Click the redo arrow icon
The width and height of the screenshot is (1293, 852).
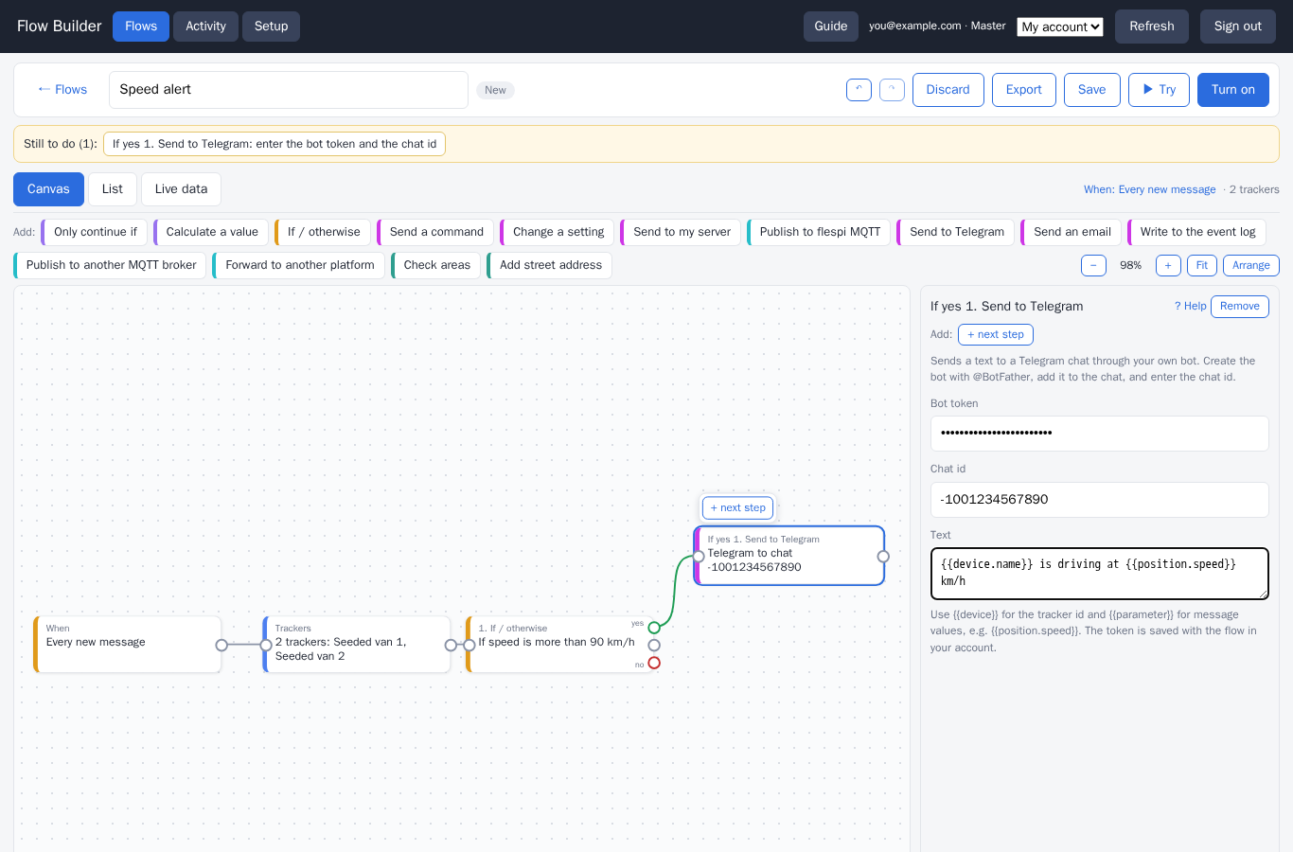892,90
